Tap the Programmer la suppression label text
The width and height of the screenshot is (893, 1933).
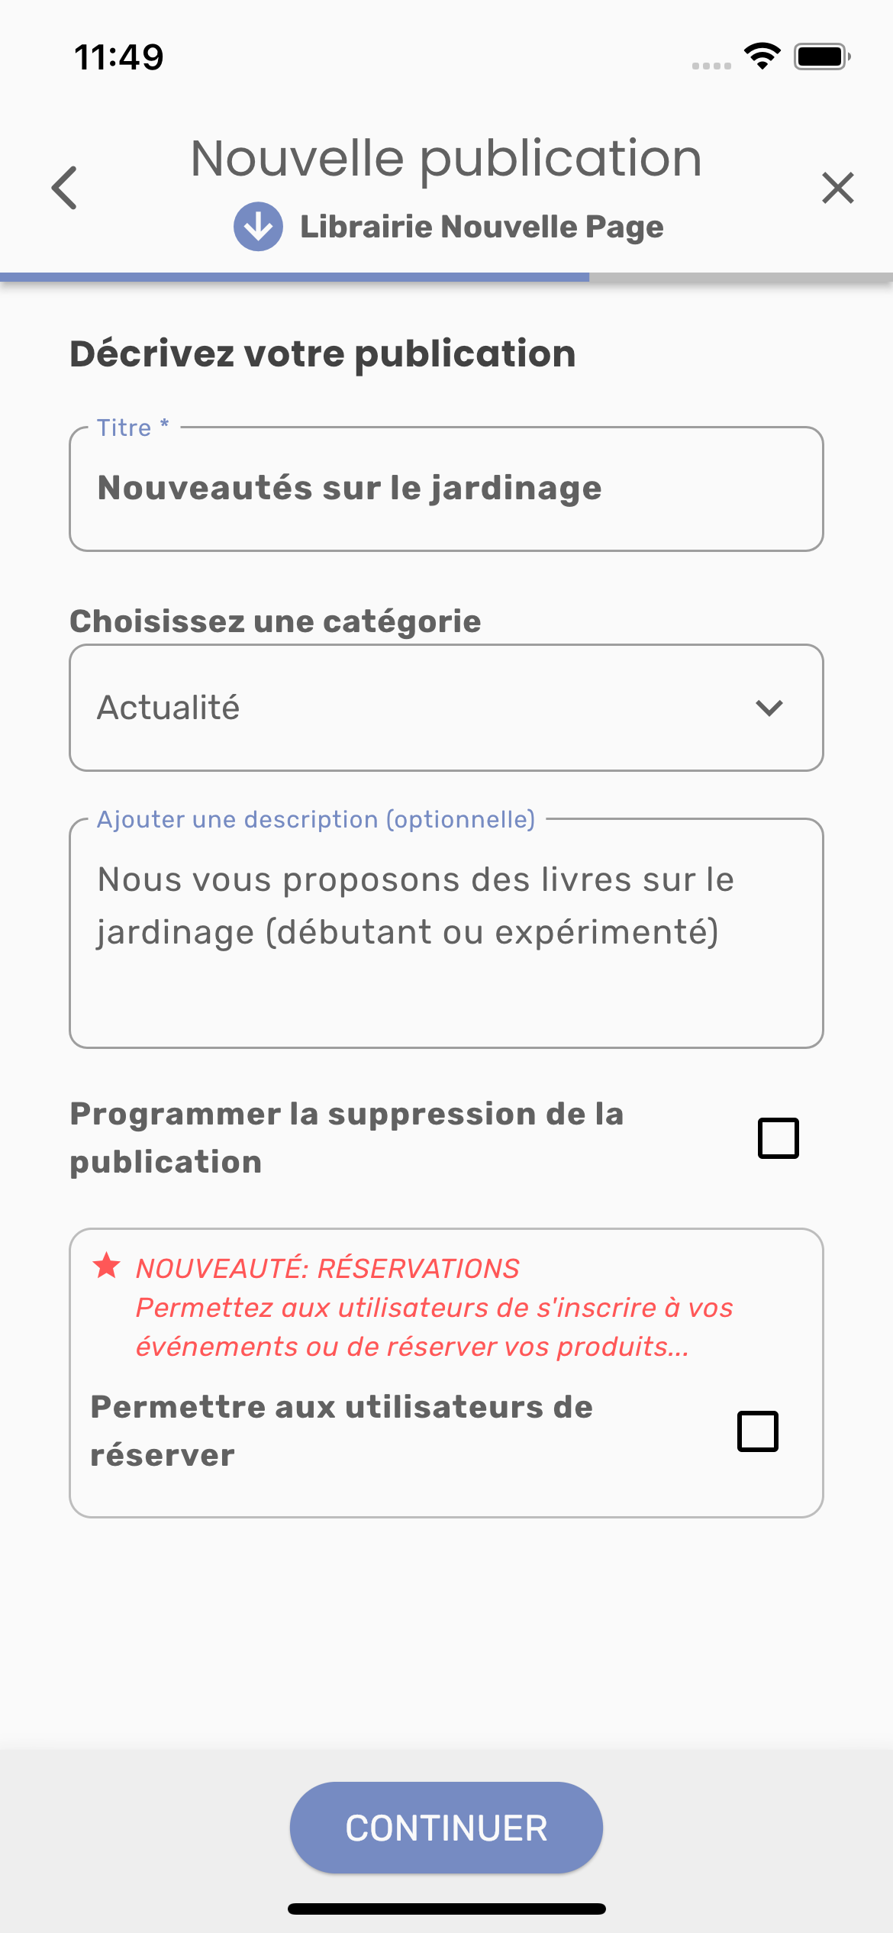point(347,1138)
